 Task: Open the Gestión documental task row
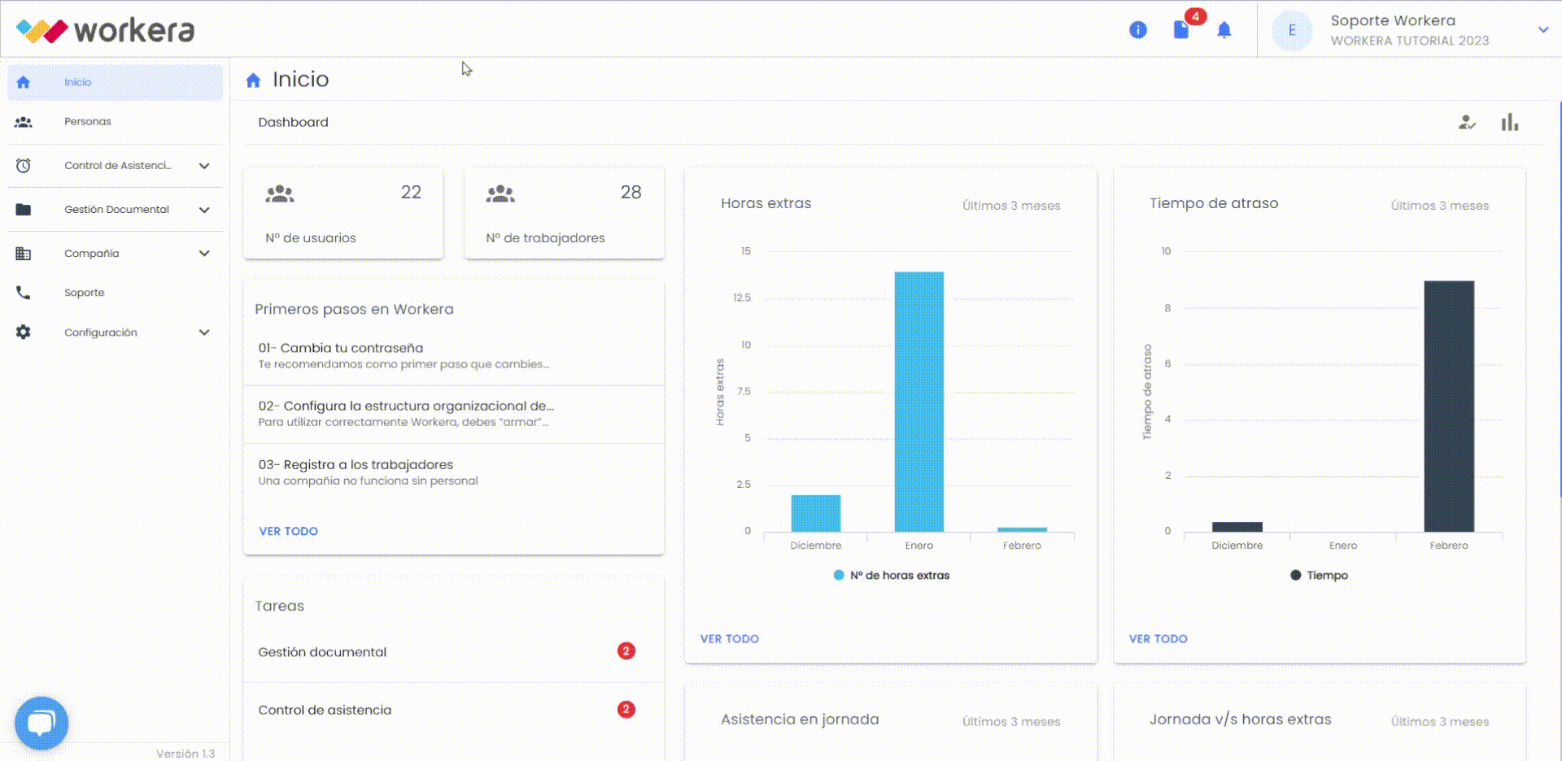(x=454, y=652)
